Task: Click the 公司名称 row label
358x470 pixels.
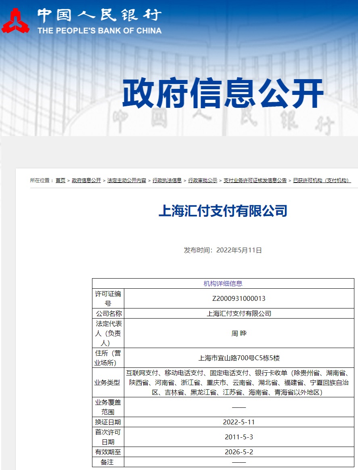Action: 108,313
